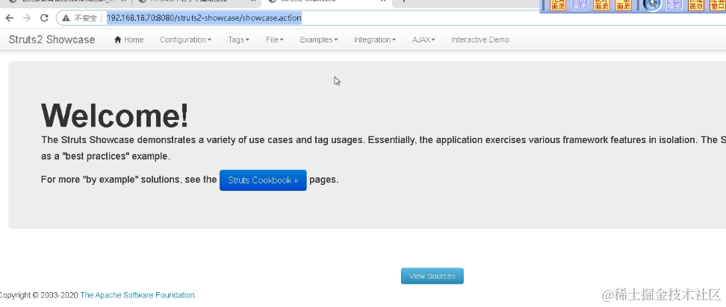Click the Welcome! heading

tap(115, 115)
